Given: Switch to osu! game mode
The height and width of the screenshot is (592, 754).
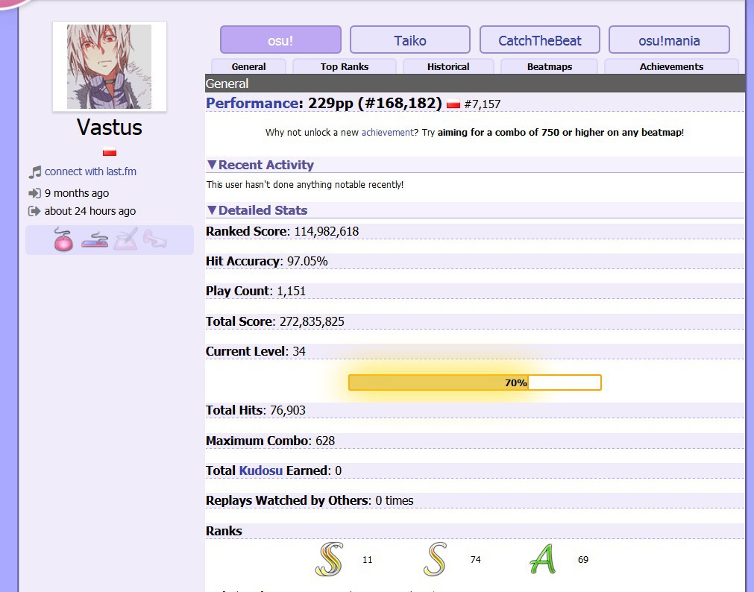Looking at the screenshot, I should coord(280,40).
